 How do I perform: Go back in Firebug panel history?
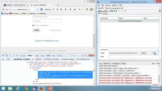tap(10, 56)
